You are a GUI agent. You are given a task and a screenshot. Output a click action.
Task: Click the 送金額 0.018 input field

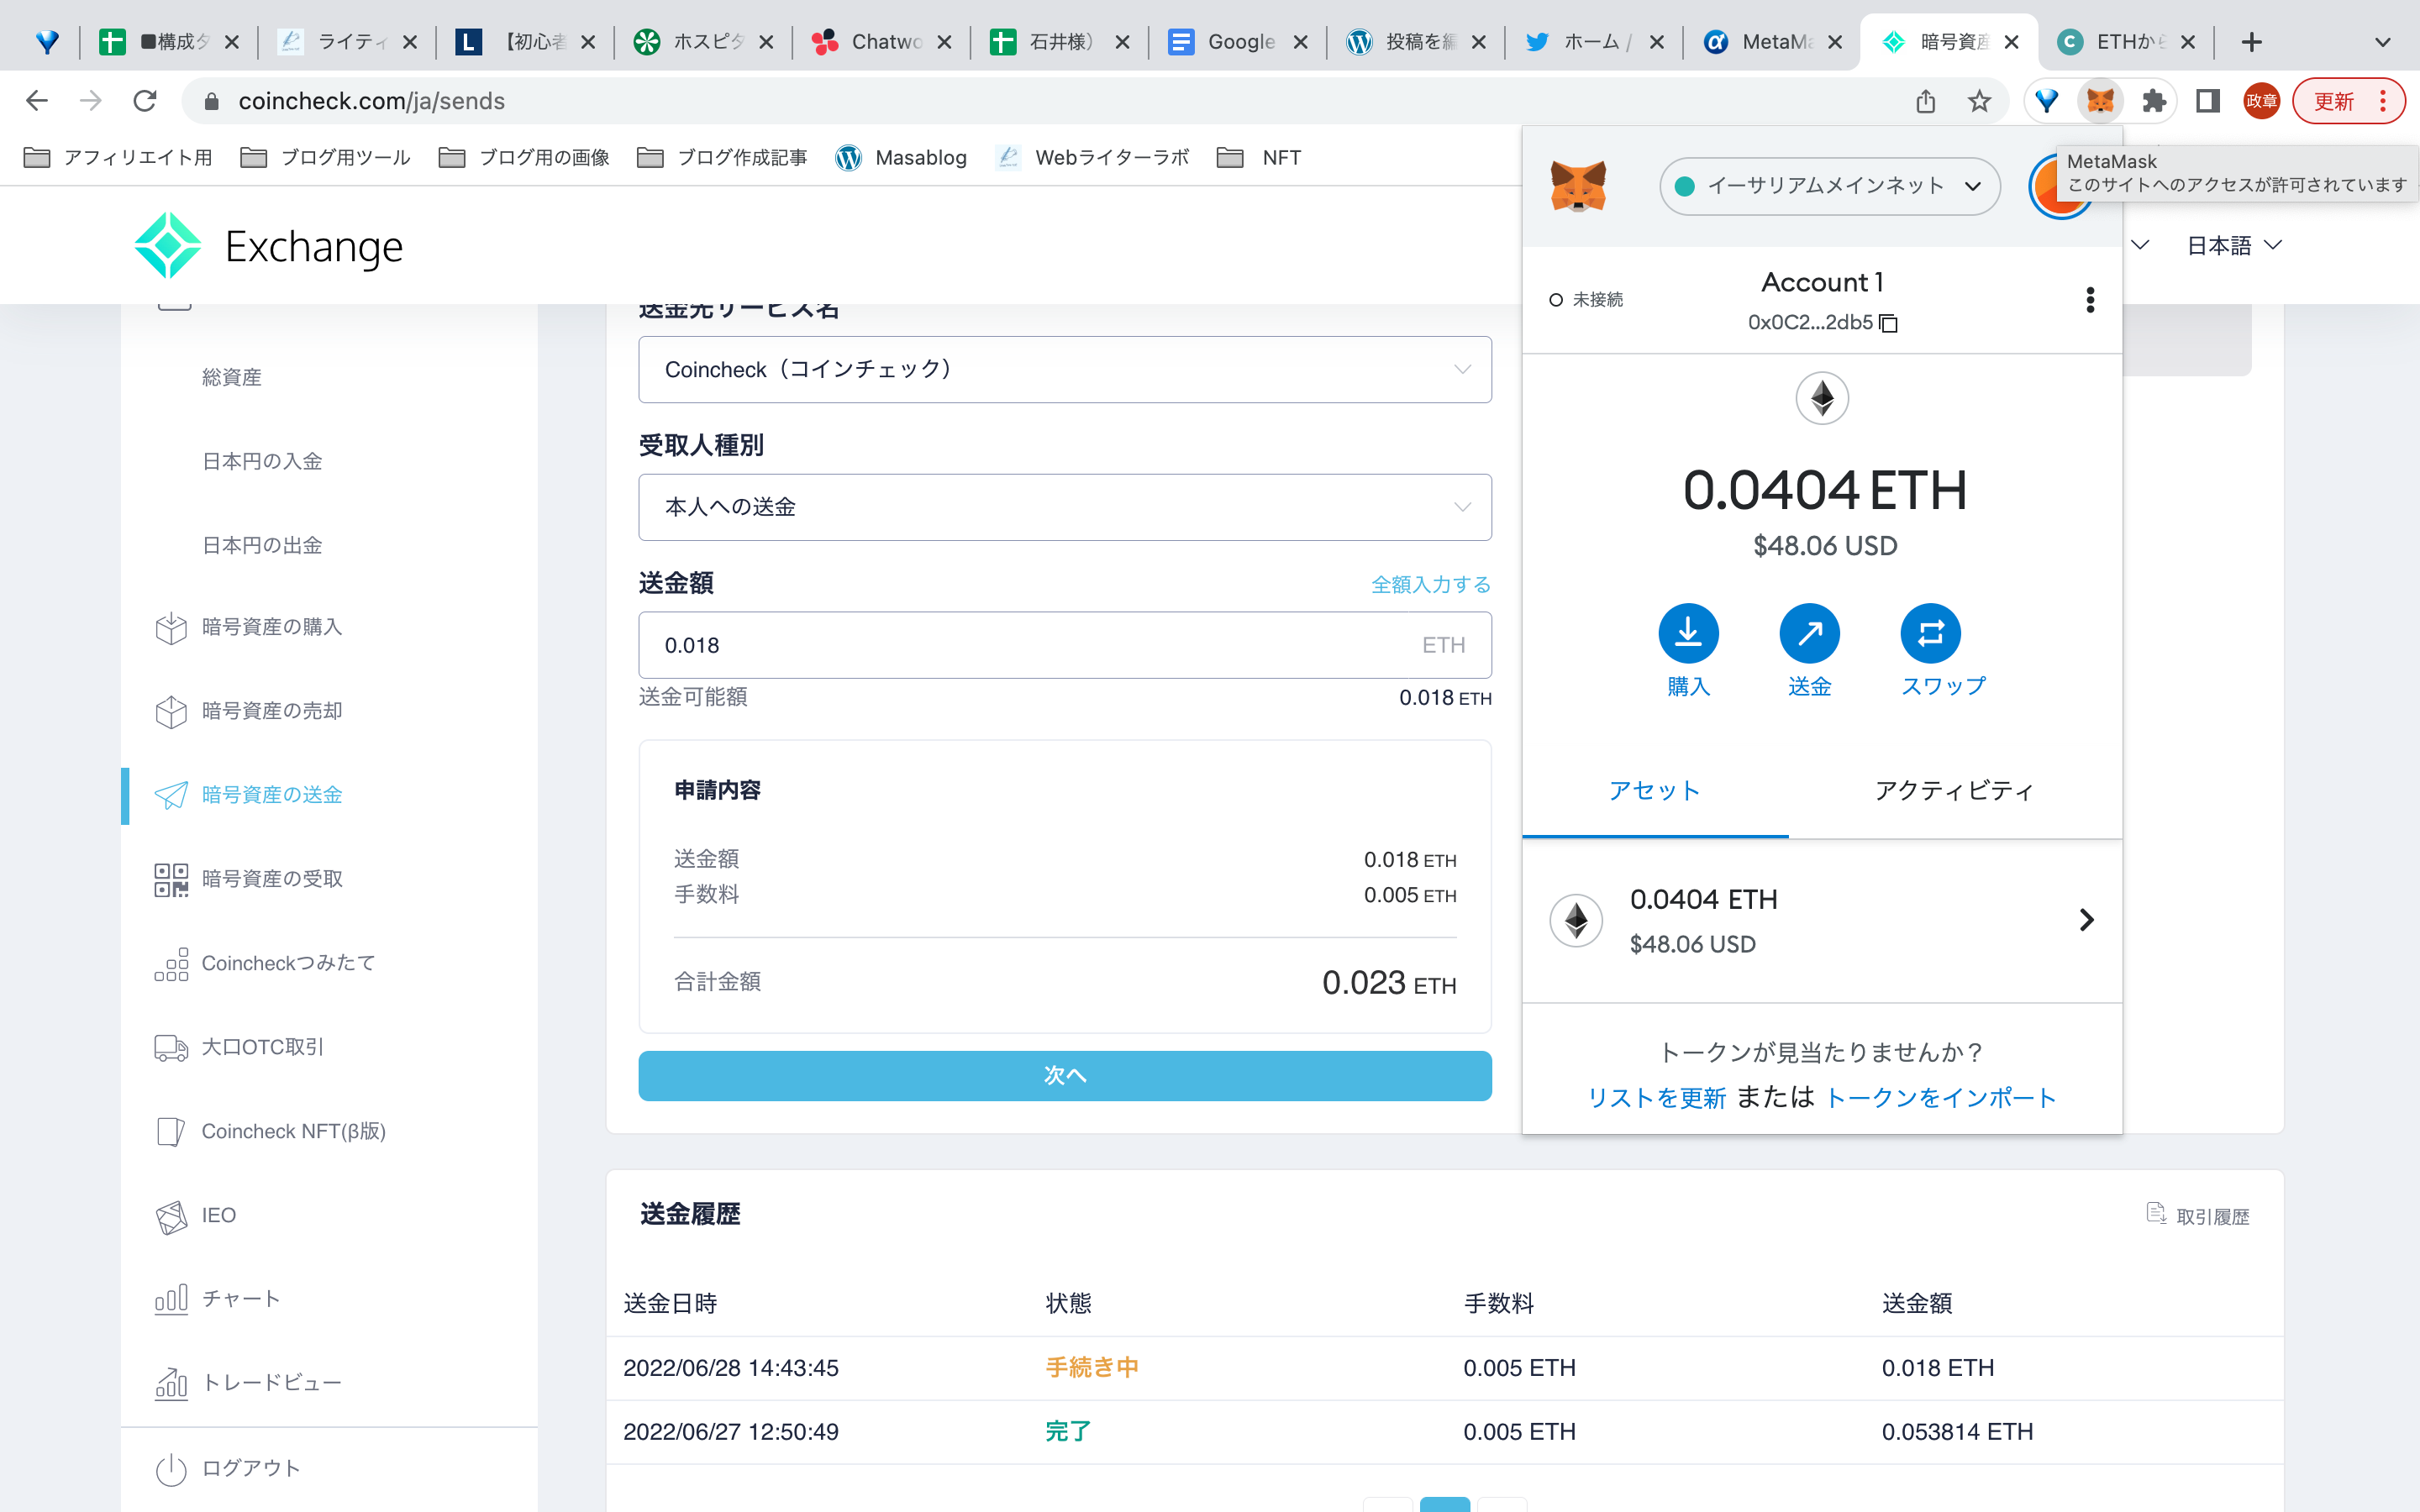[1065, 646]
